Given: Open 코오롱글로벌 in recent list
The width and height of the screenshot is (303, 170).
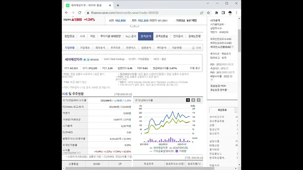Looking at the screenshot, I should (217, 121).
